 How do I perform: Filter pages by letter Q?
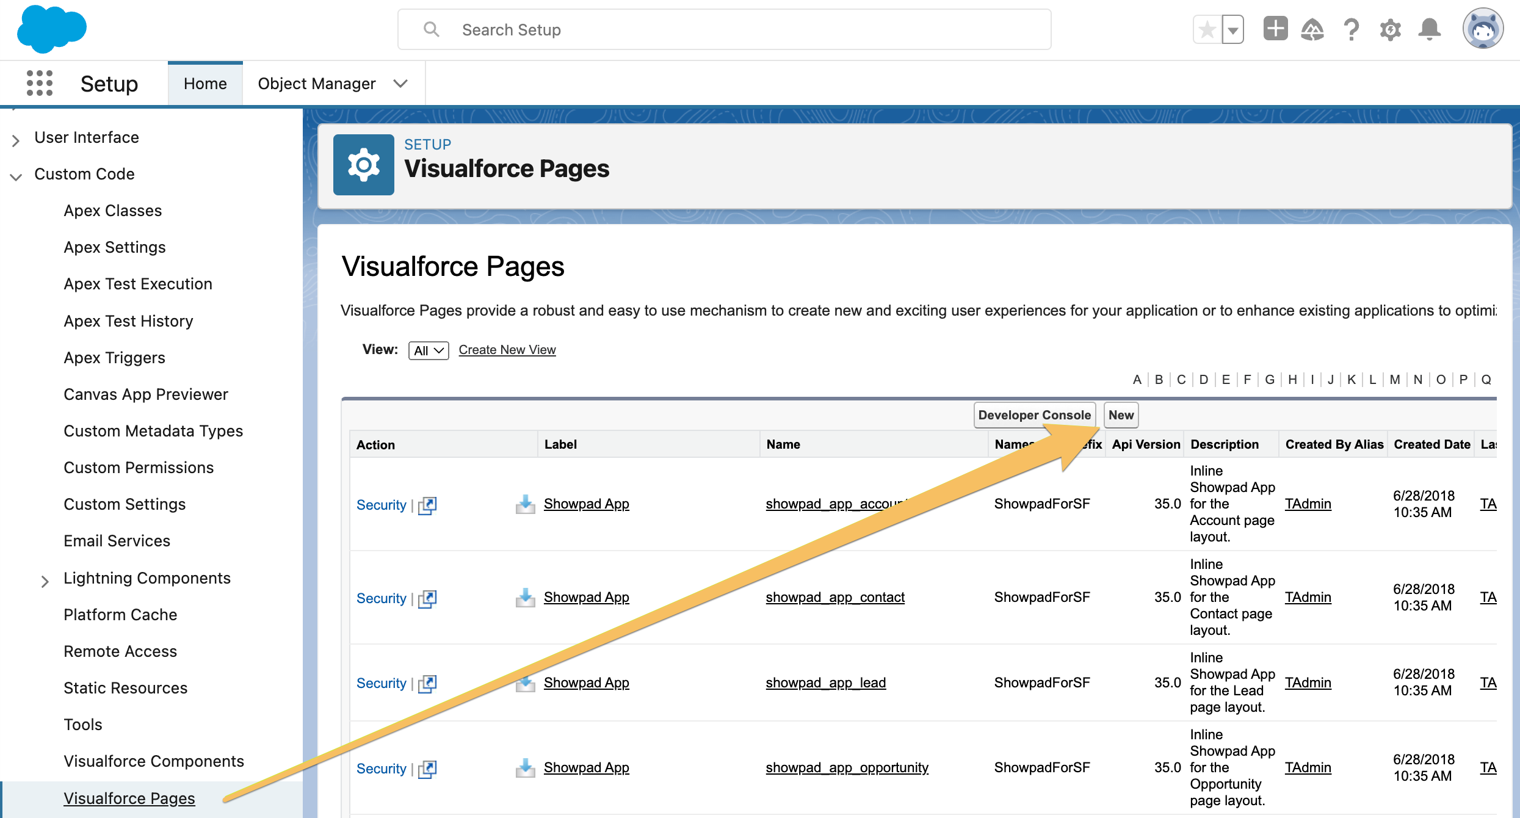click(x=1486, y=380)
